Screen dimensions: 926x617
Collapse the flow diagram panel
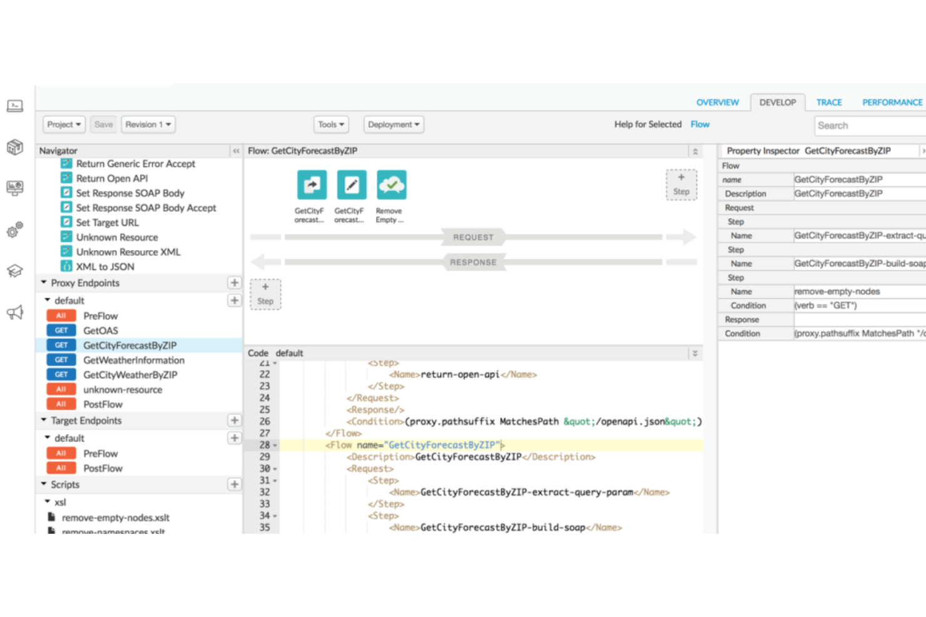(694, 151)
